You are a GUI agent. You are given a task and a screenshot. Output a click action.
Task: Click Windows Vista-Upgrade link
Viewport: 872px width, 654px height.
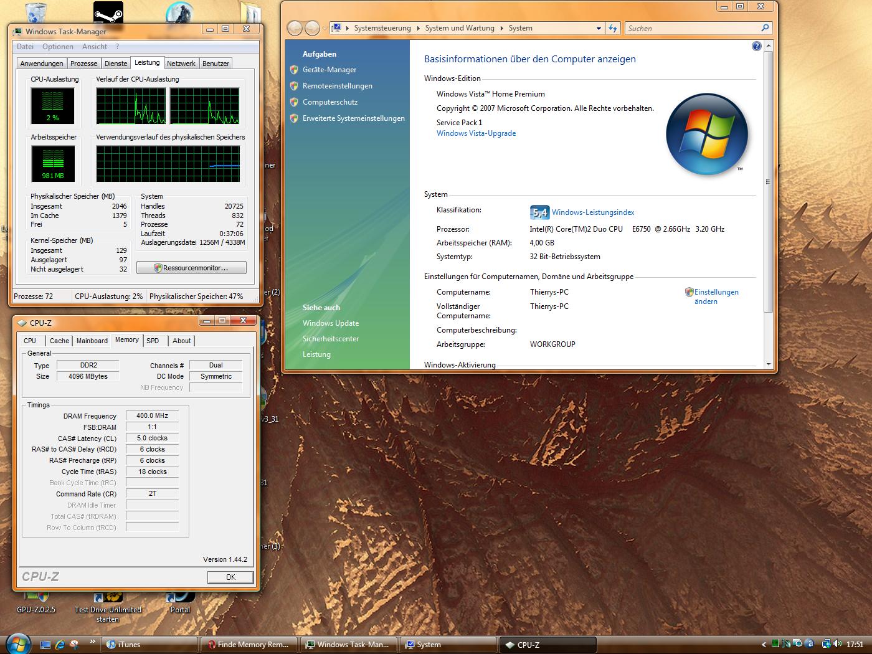click(x=476, y=133)
